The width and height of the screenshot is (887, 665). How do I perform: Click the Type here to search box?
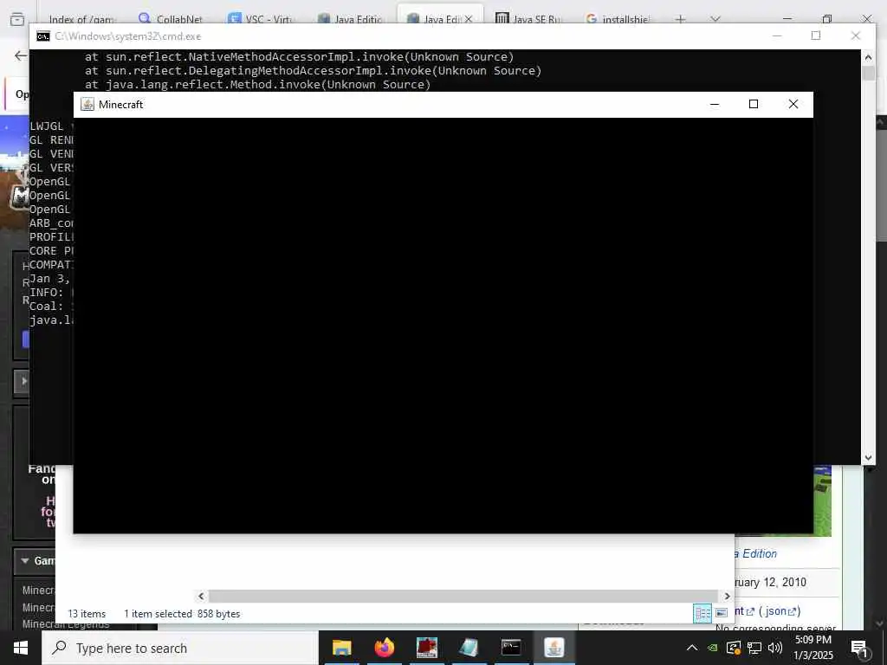pos(180,648)
